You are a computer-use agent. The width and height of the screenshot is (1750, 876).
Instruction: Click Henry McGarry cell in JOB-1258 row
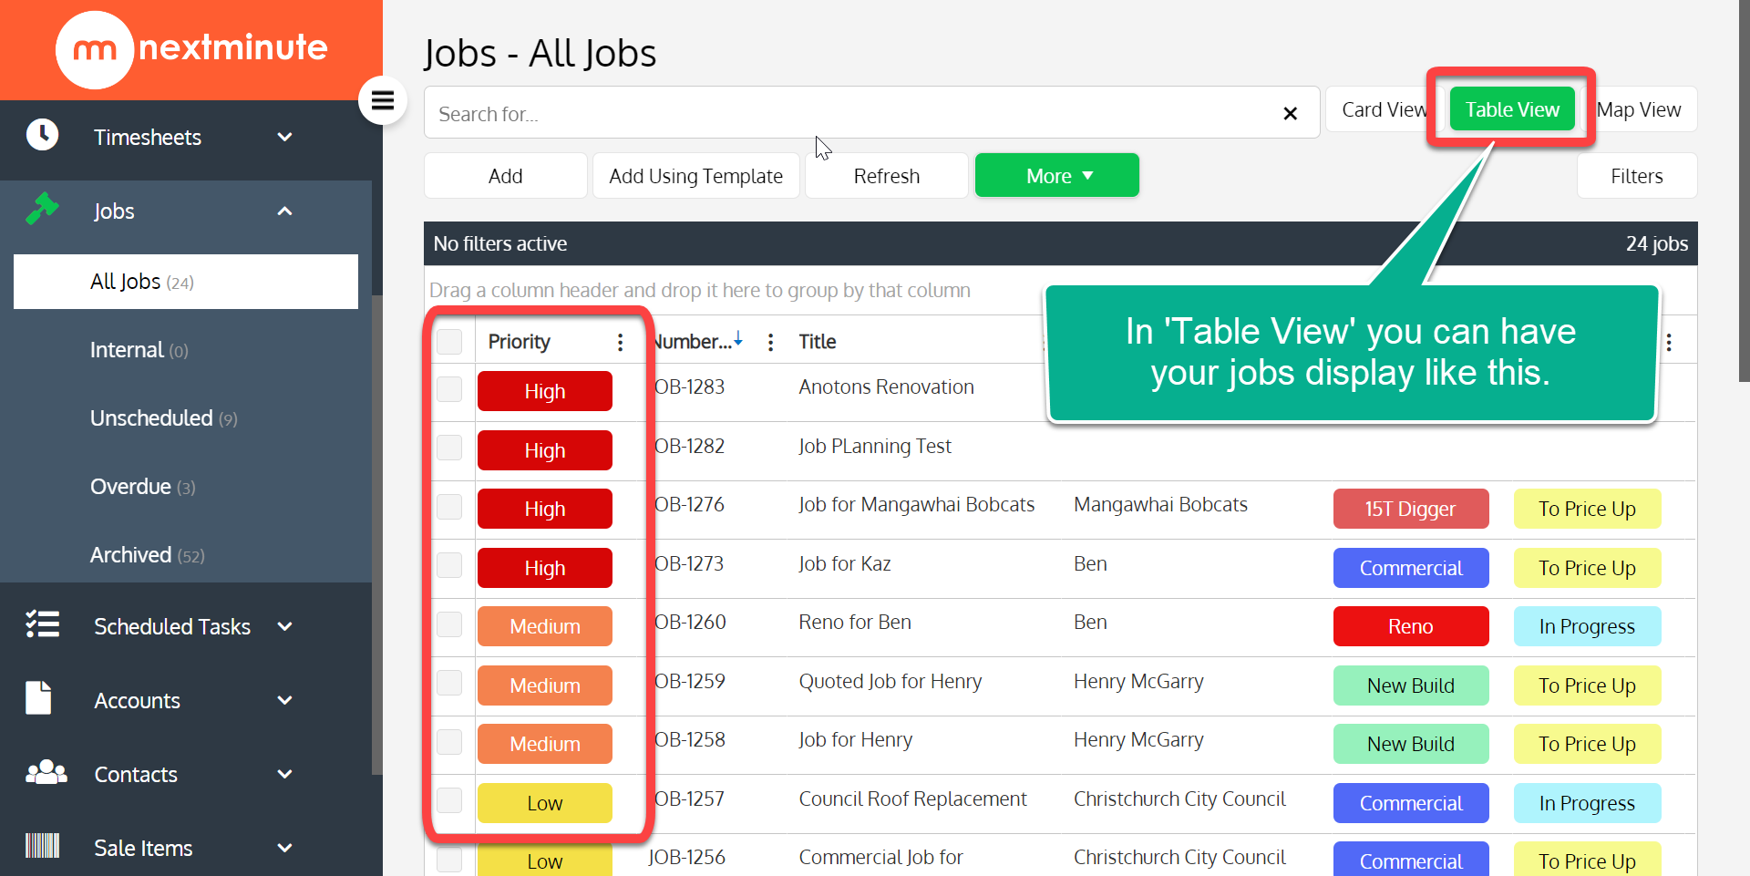pyautogui.click(x=1138, y=739)
